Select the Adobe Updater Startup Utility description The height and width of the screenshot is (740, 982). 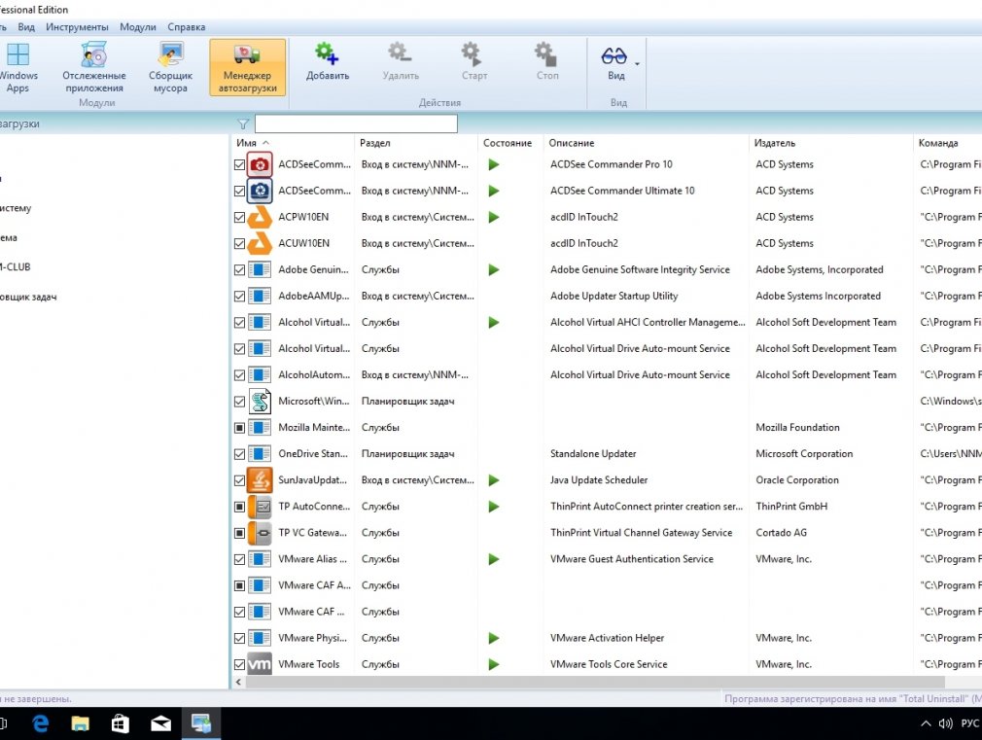pyautogui.click(x=614, y=296)
